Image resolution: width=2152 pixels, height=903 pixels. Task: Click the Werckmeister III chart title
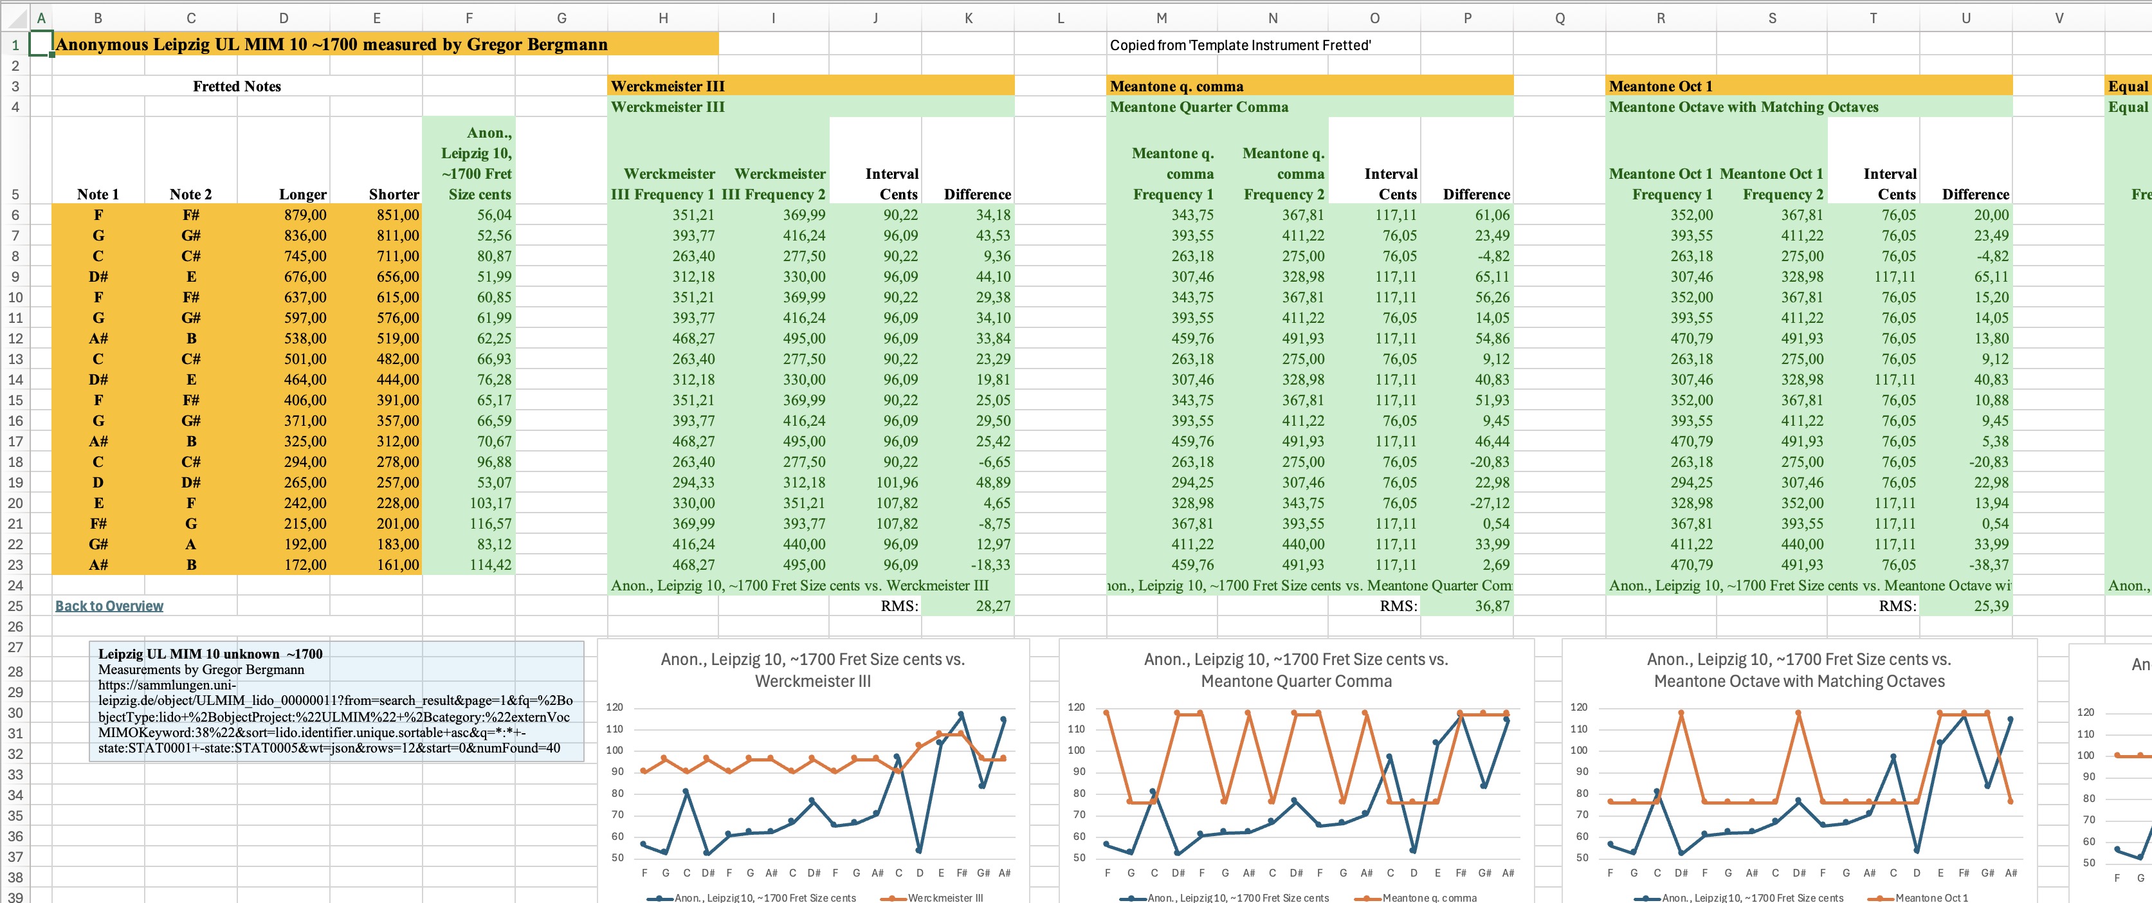812,670
